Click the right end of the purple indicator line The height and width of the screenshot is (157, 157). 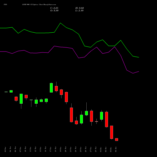point(139,72)
